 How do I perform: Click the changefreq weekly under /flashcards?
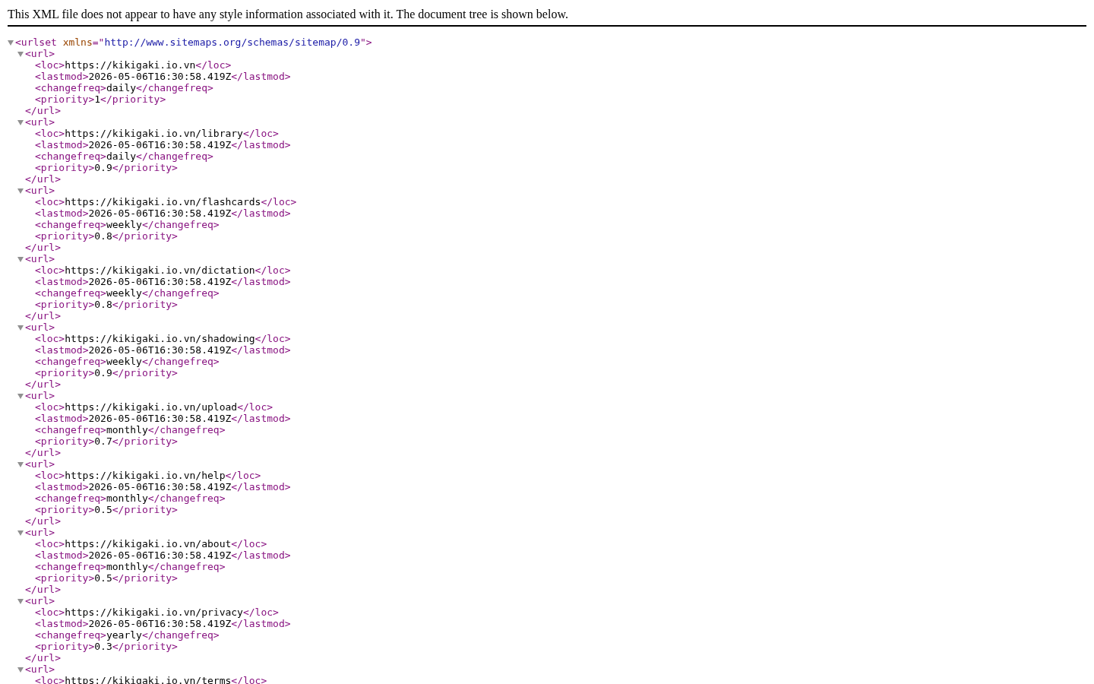pos(124,225)
